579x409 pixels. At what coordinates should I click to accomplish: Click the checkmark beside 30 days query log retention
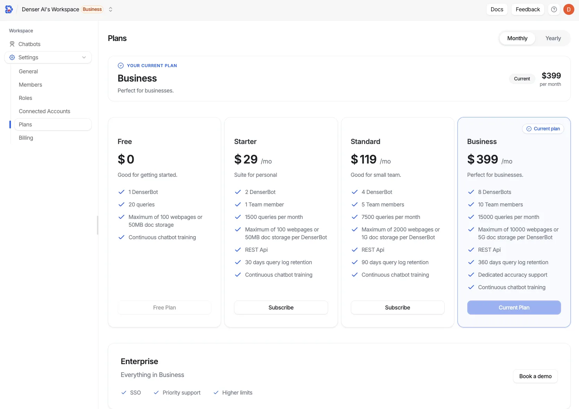coord(238,262)
